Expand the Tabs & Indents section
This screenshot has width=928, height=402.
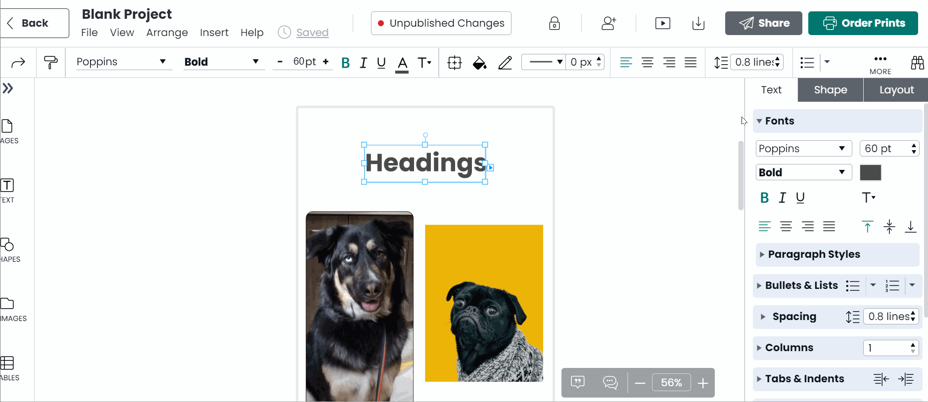(x=804, y=379)
